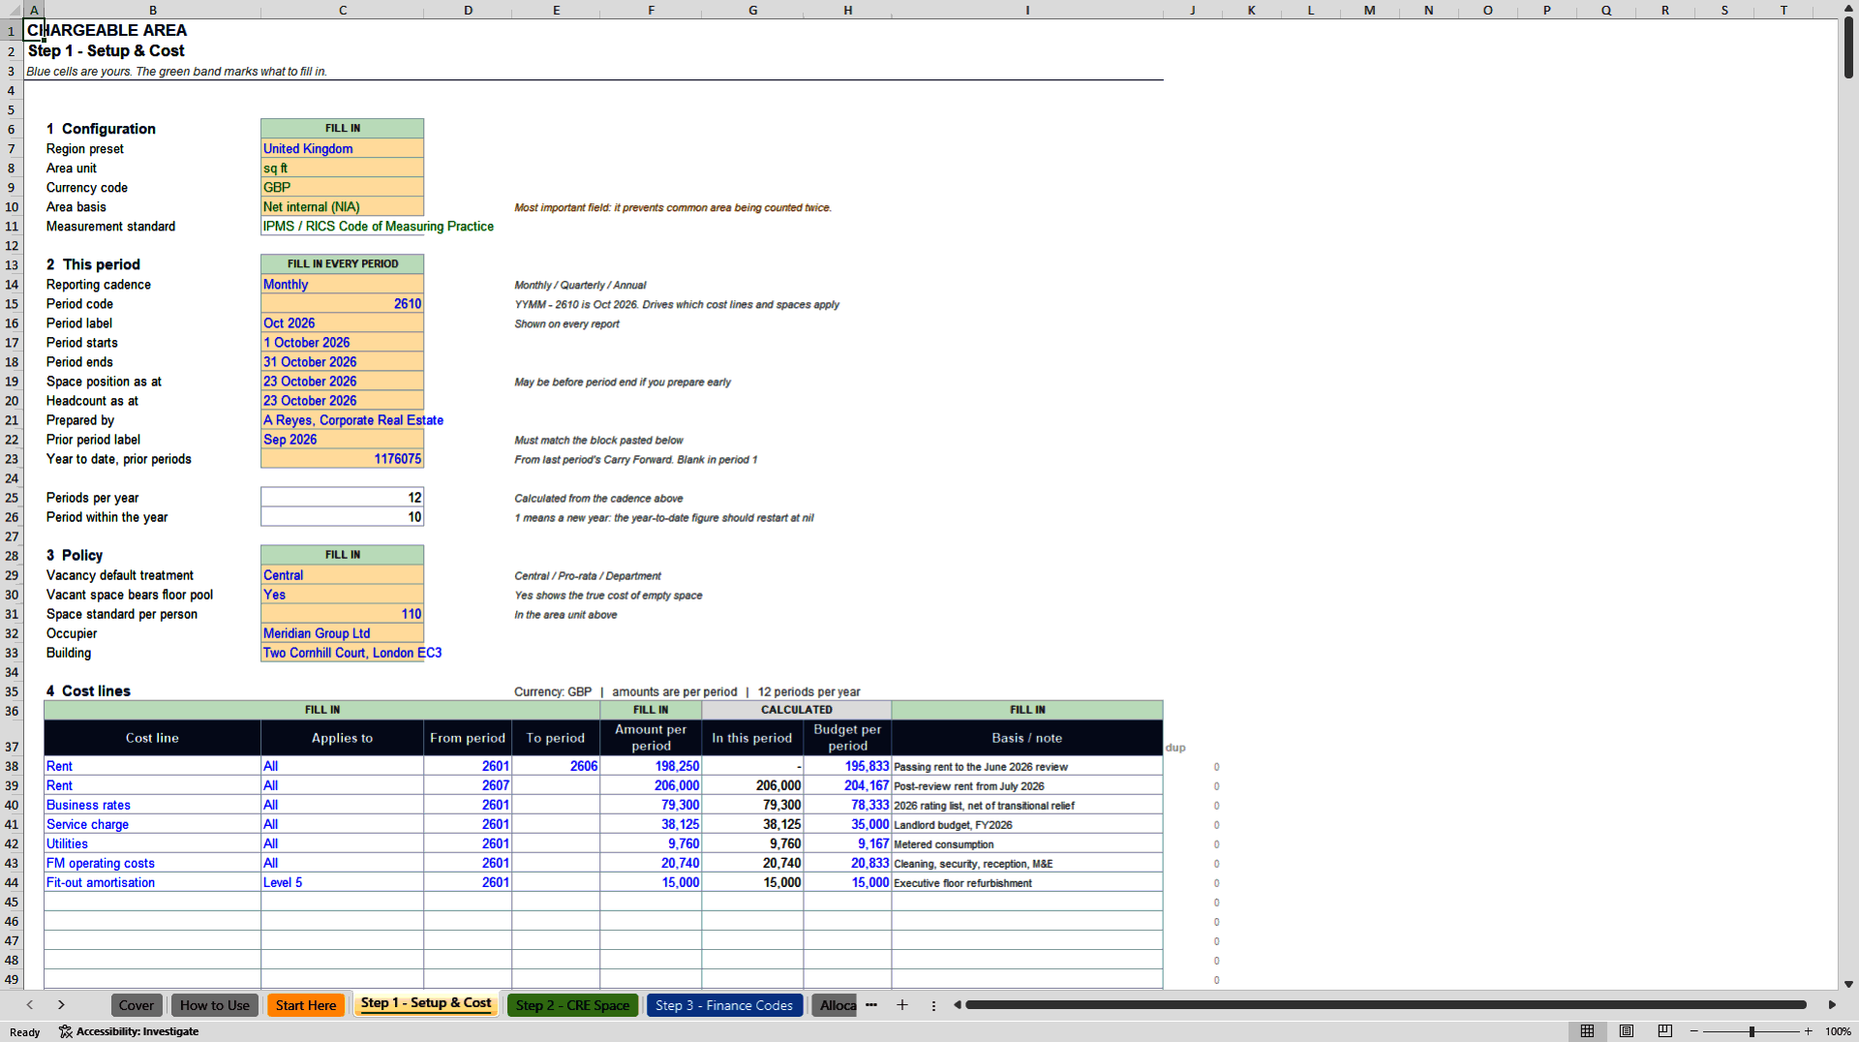The image size is (1859, 1042).
Task: Select Reporting cadence Monthly cell
Action: pyautogui.click(x=342, y=284)
